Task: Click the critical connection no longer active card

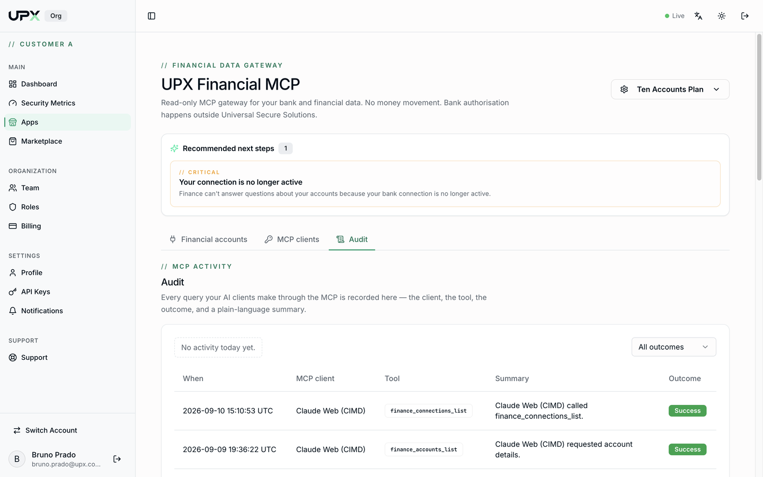Action: point(445,184)
